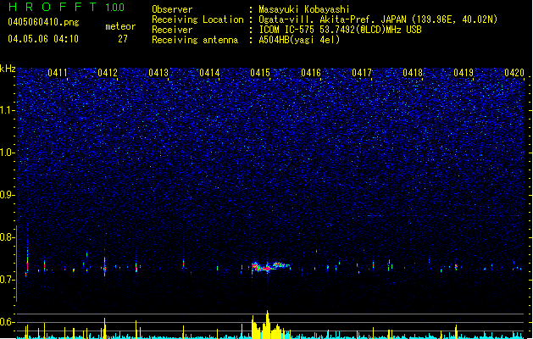Click the meteor count value 27

coord(123,39)
